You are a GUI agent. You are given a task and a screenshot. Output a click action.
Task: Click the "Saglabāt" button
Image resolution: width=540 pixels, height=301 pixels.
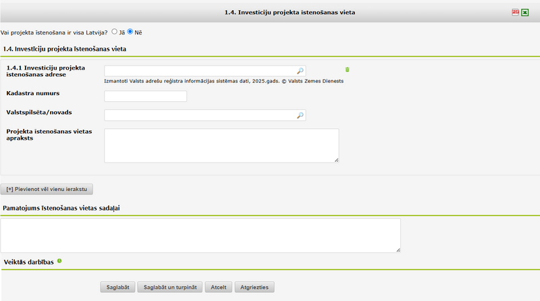pyautogui.click(x=118, y=287)
